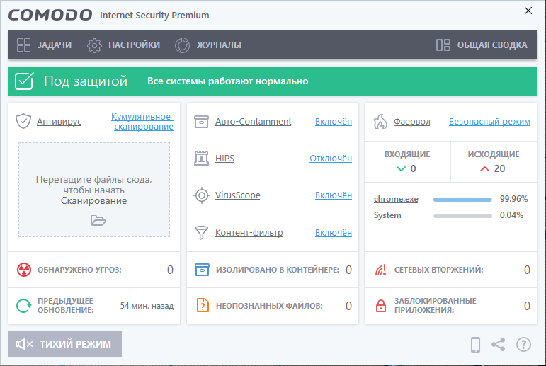Click the Заблокированные приложения count
546x366 pixels.
pos(527,306)
